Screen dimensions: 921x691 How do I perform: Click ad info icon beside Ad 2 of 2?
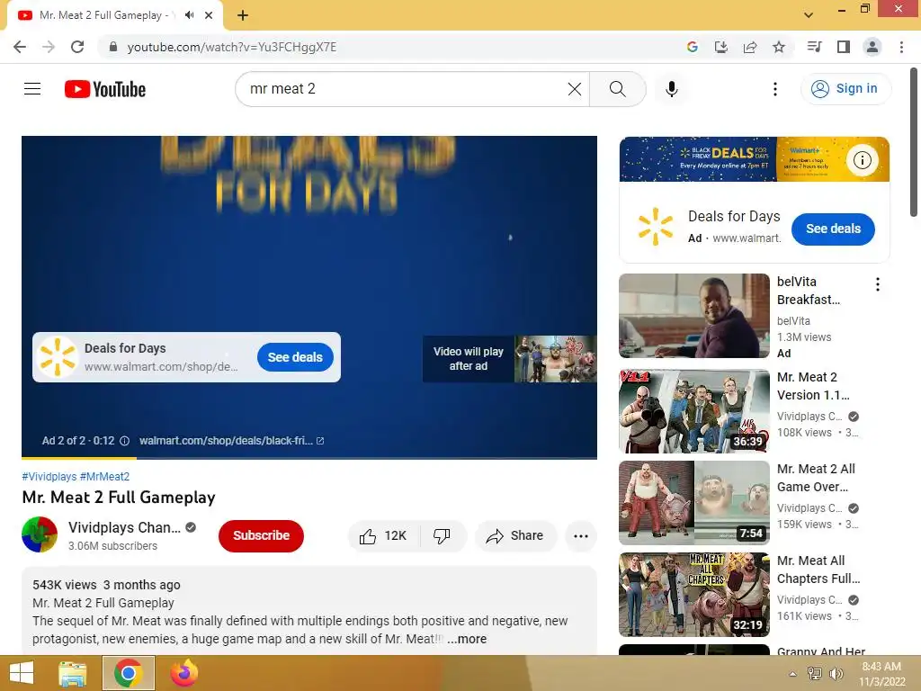(124, 441)
